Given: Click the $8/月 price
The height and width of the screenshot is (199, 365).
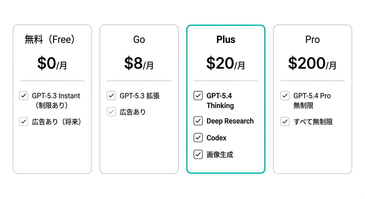Looking at the screenshot, I should (139, 63).
